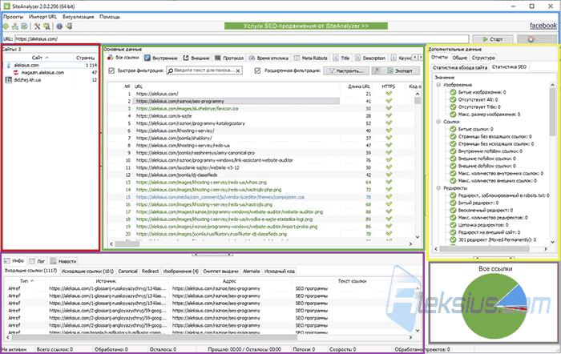Click magazin.aleksius.com red favicon
The height and width of the screenshot is (354, 561).
[16, 73]
